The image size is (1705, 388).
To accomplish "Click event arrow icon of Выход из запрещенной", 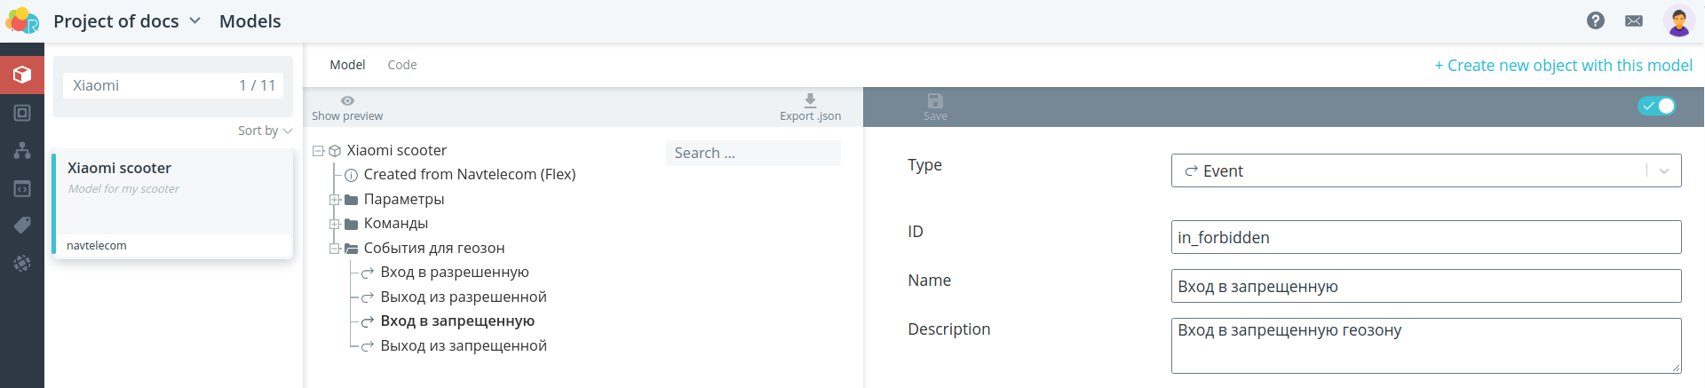I will [368, 346].
